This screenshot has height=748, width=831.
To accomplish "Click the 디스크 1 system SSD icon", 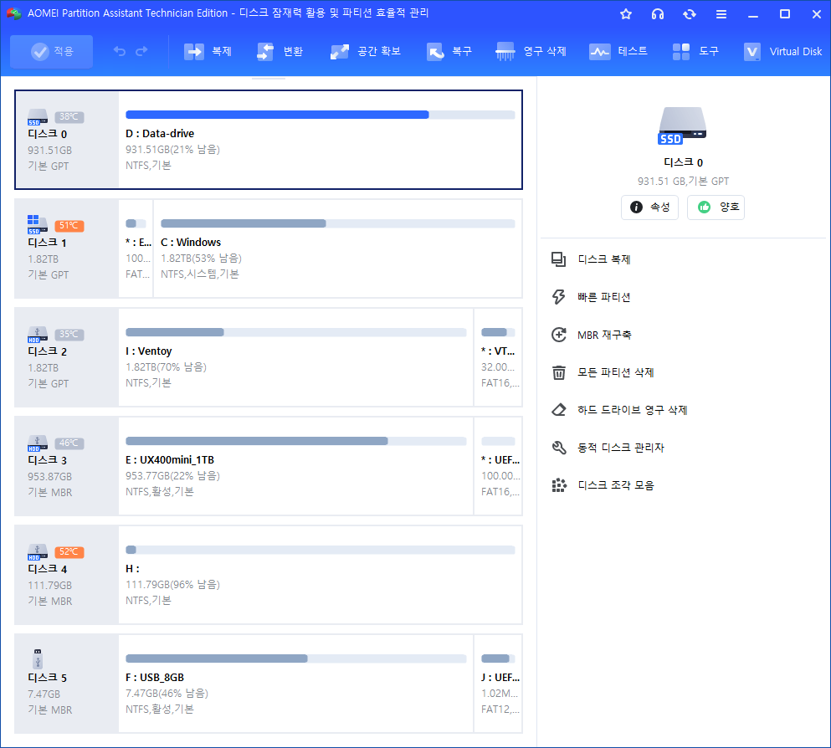I will [38, 224].
